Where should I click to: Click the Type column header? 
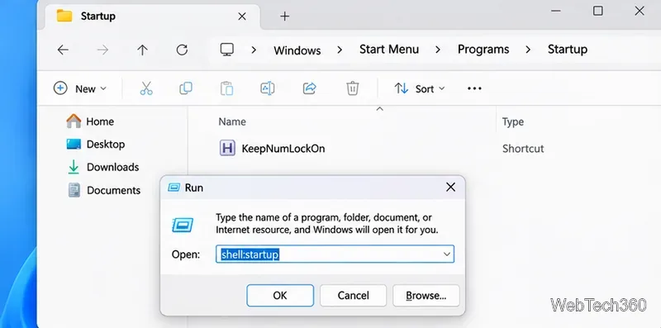pos(513,121)
